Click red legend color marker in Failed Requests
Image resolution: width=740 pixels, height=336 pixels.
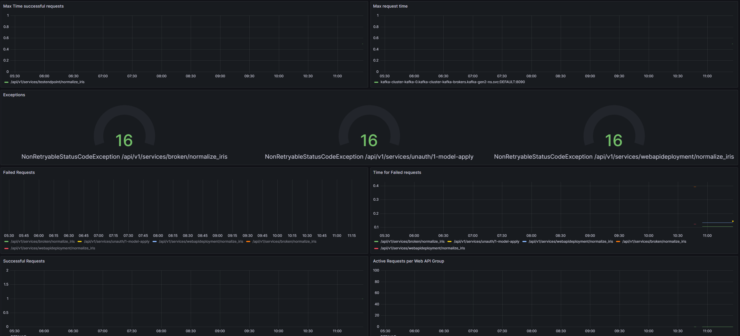(6, 248)
